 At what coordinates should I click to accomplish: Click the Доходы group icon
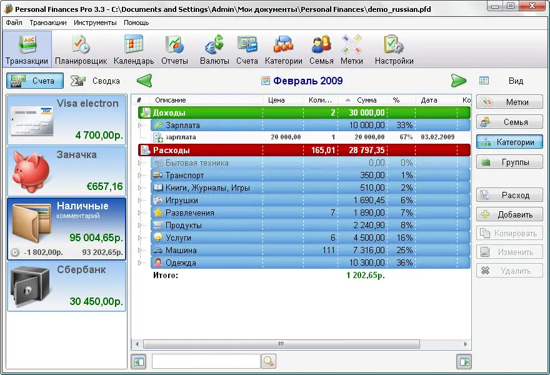point(145,112)
